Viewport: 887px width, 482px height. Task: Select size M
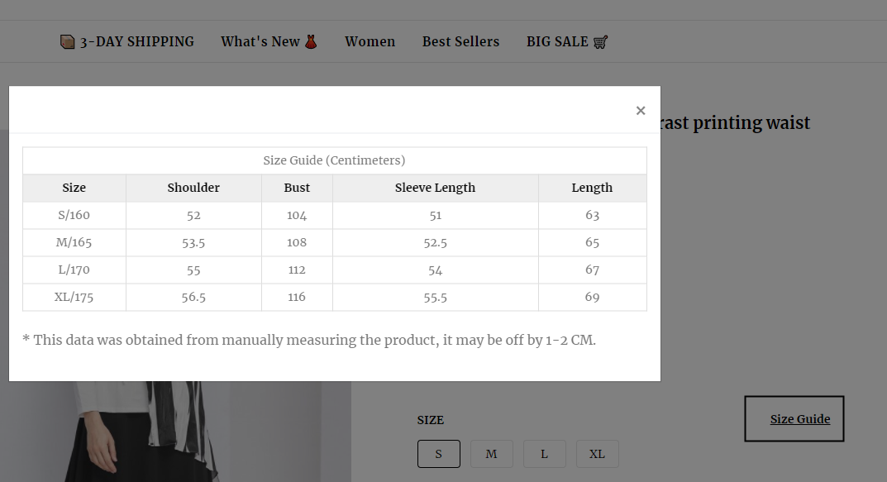click(x=492, y=454)
